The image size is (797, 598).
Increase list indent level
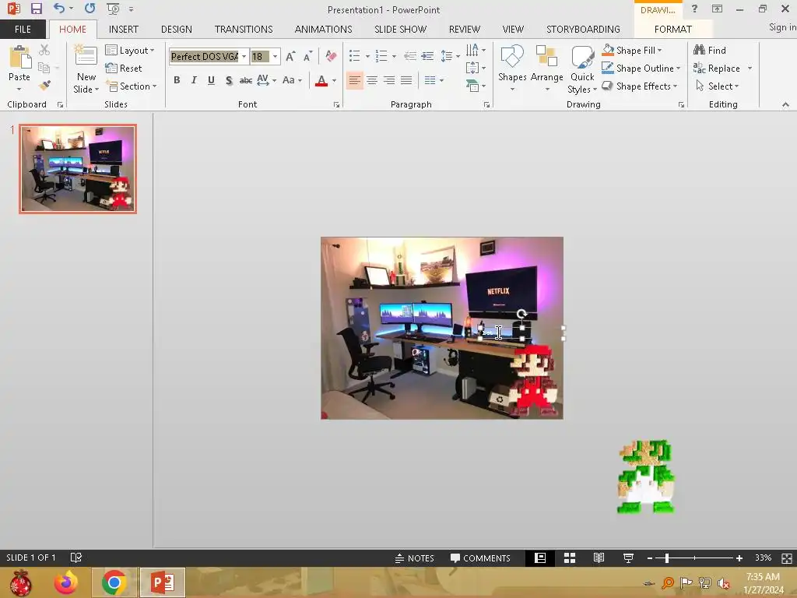(x=427, y=55)
